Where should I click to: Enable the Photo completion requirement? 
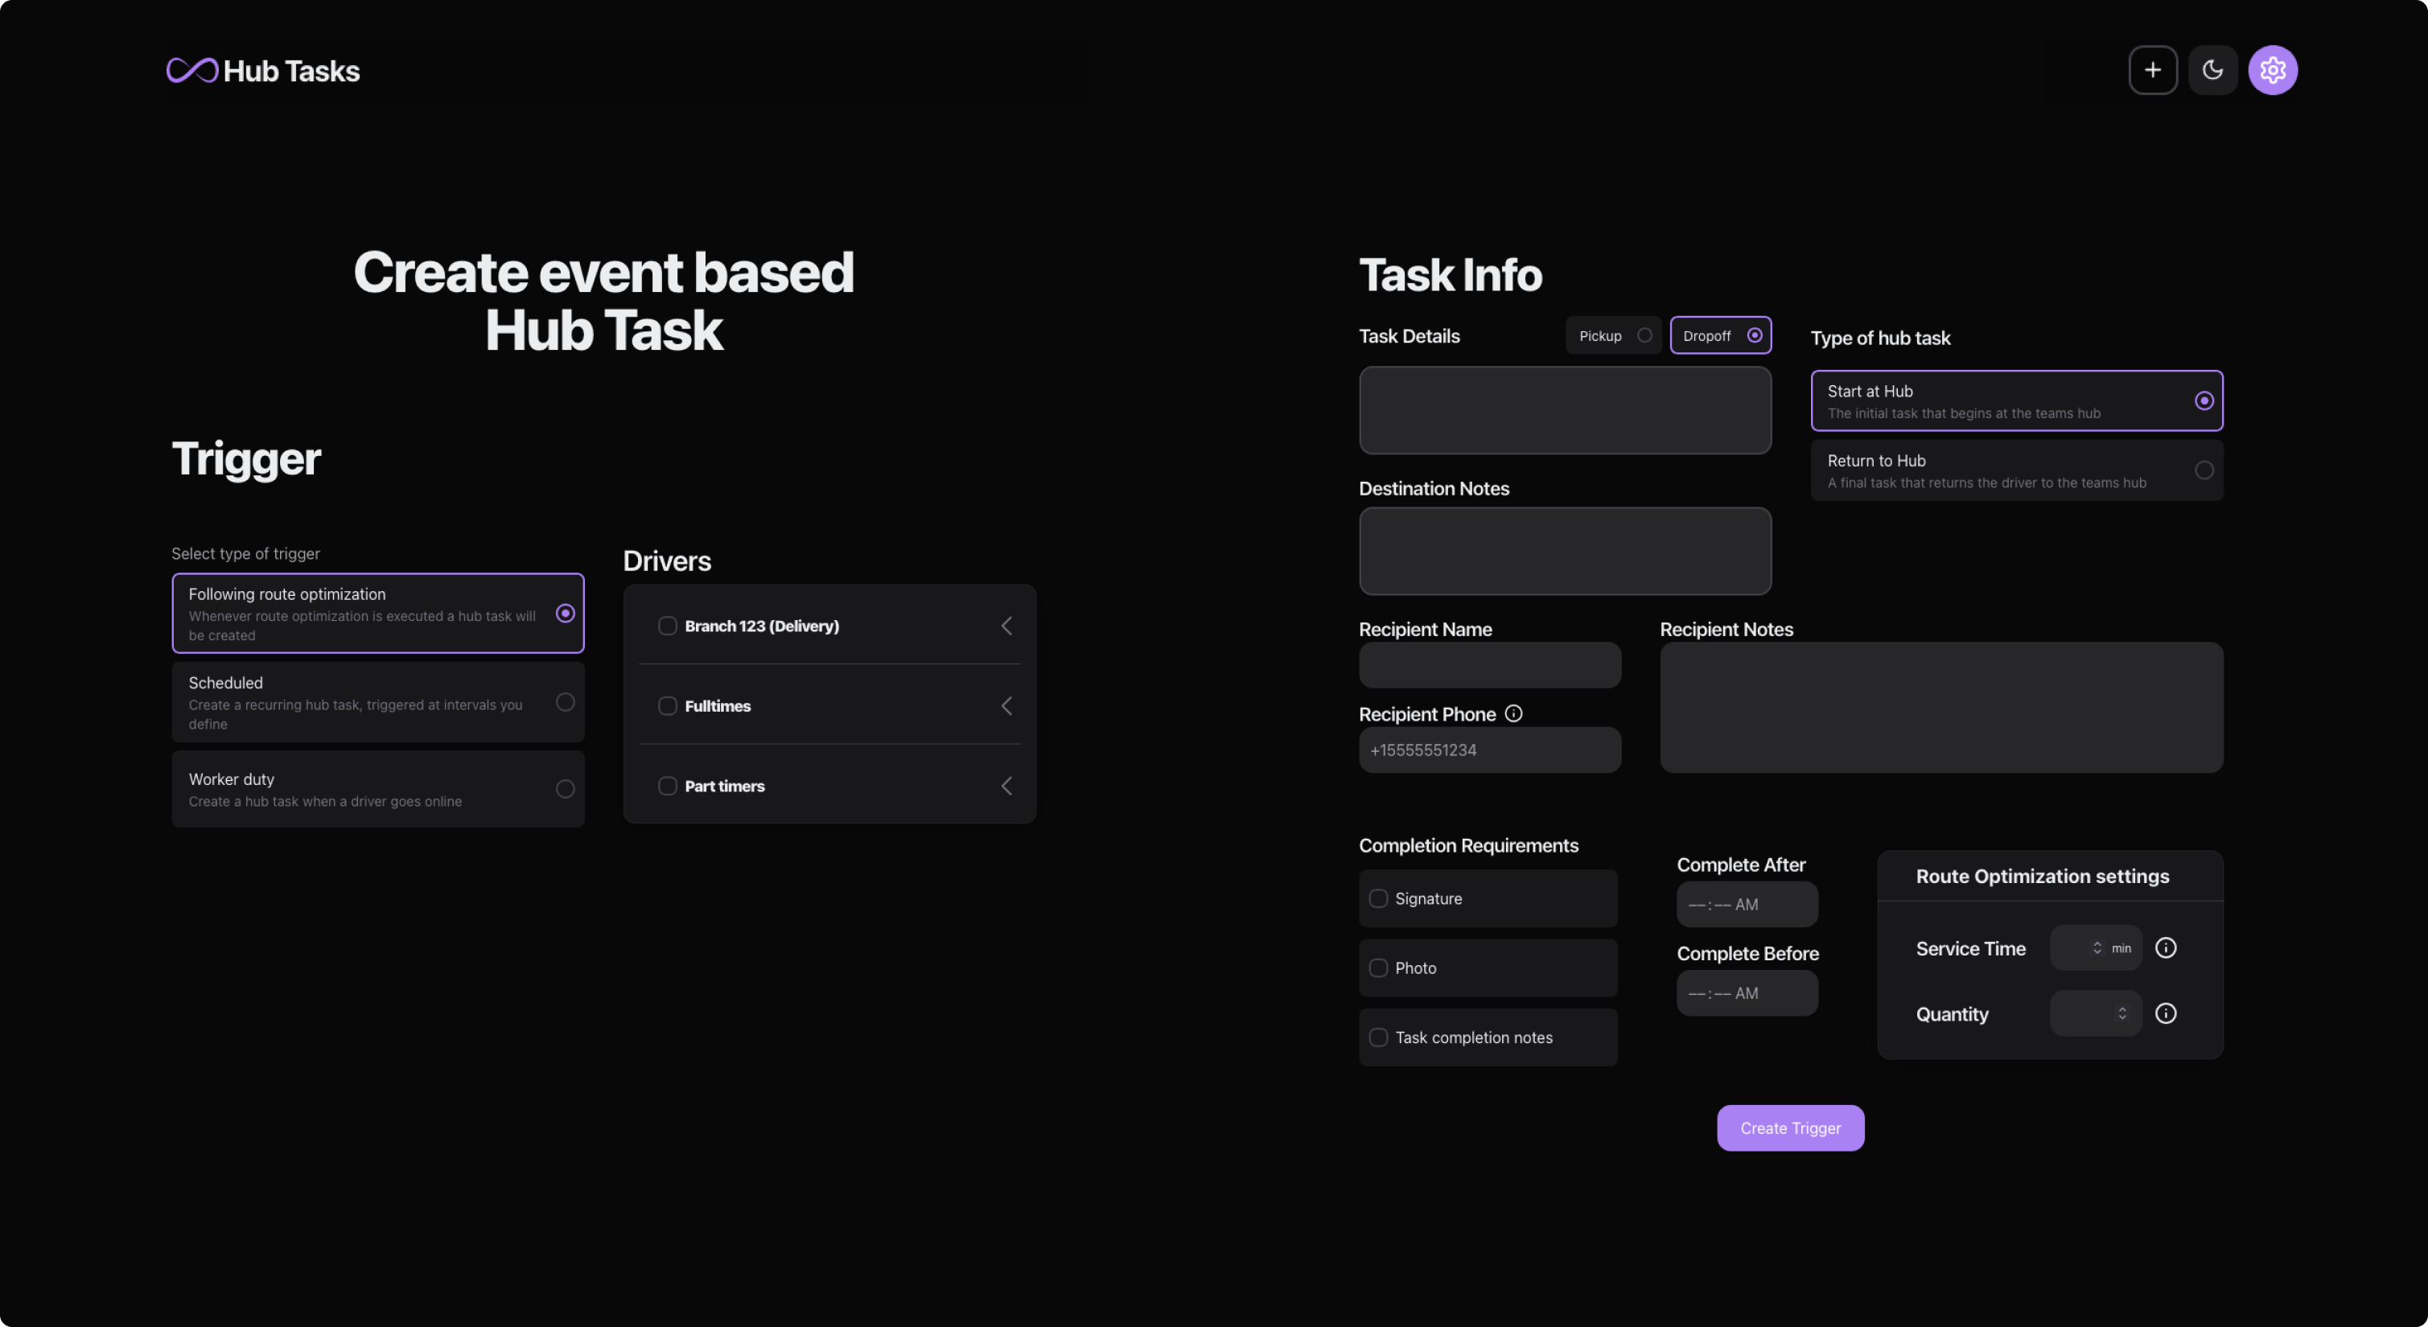[x=1378, y=968]
